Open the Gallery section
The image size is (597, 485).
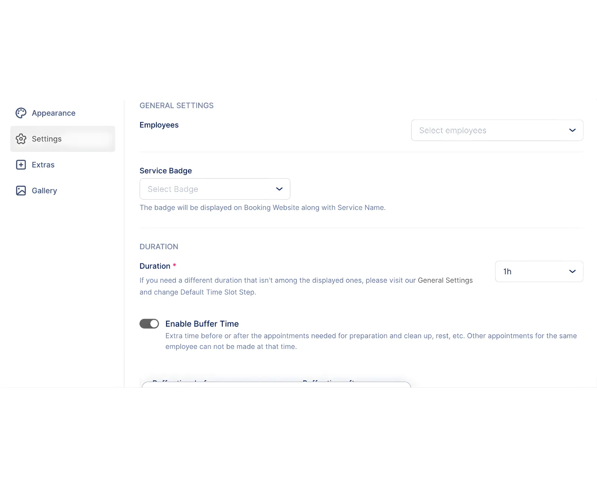pyautogui.click(x=44, y=190)
